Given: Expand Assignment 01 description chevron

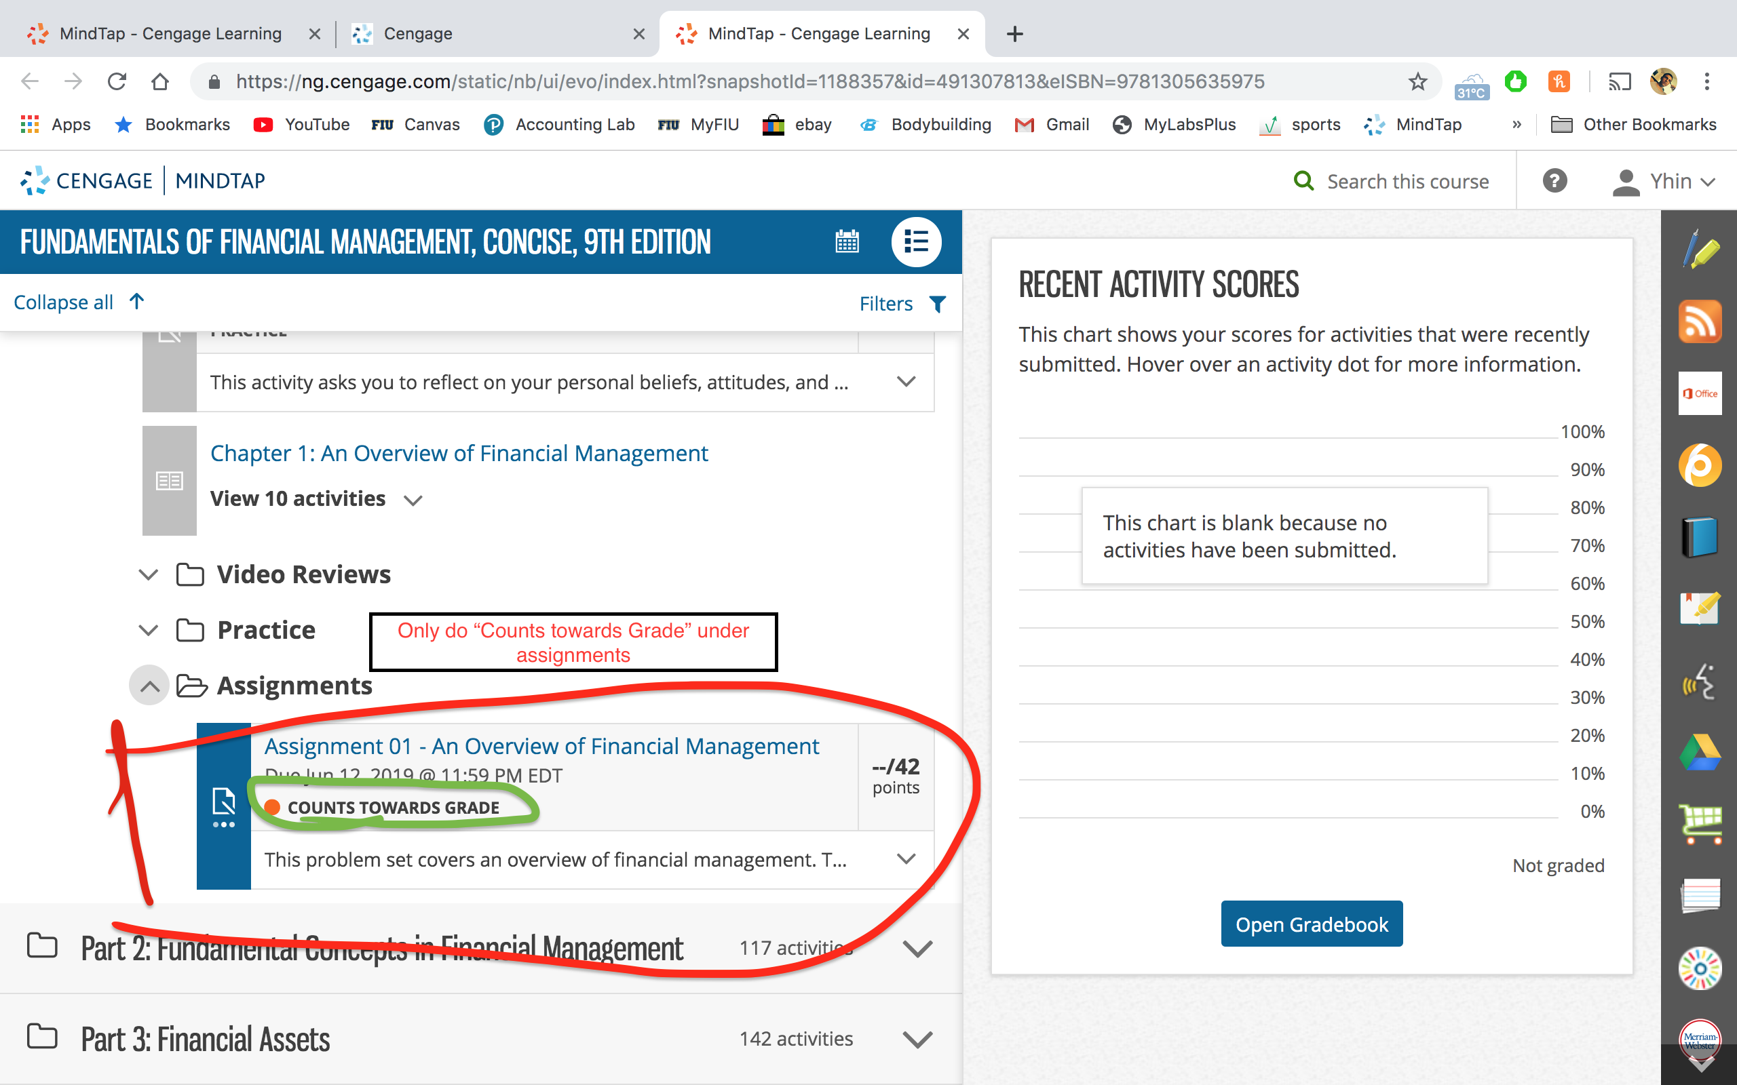Looking at the screenshot, I should tap(906, 859).
